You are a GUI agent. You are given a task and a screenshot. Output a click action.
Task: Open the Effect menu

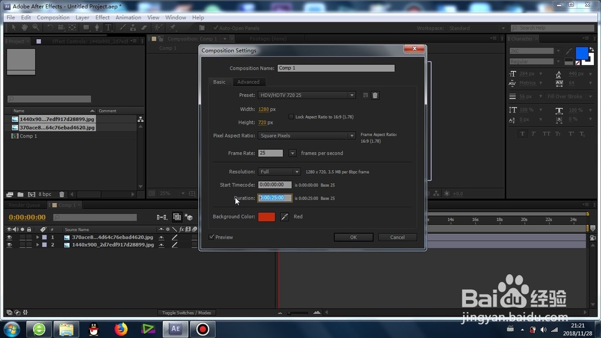(102, 17)
